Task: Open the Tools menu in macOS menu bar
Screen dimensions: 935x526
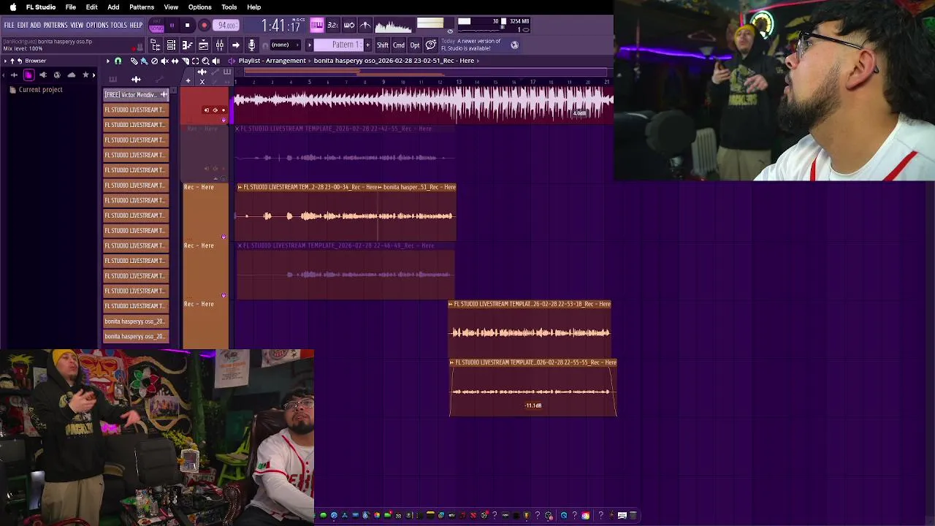Action: tap(229, 7)
